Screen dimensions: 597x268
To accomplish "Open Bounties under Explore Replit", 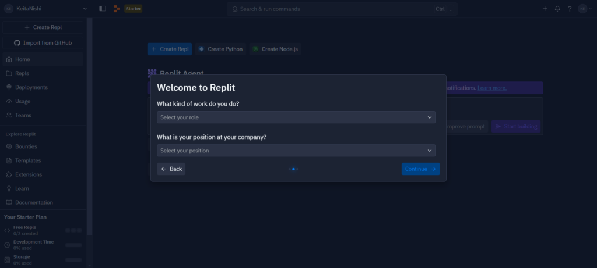I will (43, 146).
